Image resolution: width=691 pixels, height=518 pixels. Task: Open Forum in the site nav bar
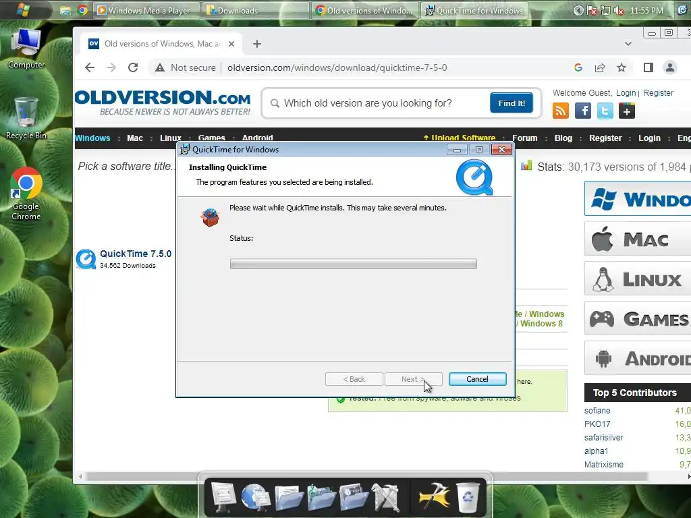525,138
